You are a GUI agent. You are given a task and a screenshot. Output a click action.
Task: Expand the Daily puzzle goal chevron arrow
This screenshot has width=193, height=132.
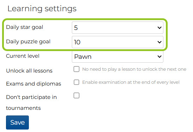pyautogui.click(x=160, y=42)
